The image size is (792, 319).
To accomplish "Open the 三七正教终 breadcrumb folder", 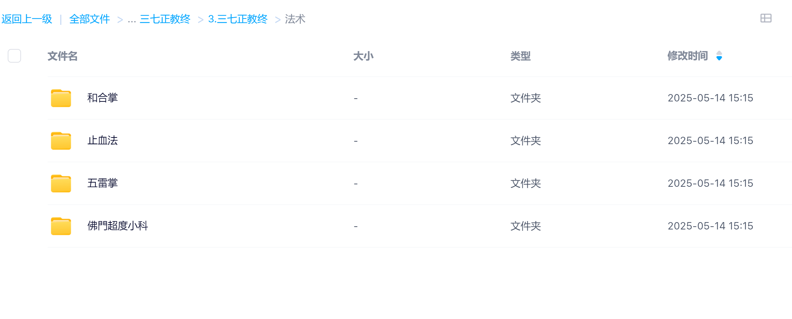I will tap(165, 19).
